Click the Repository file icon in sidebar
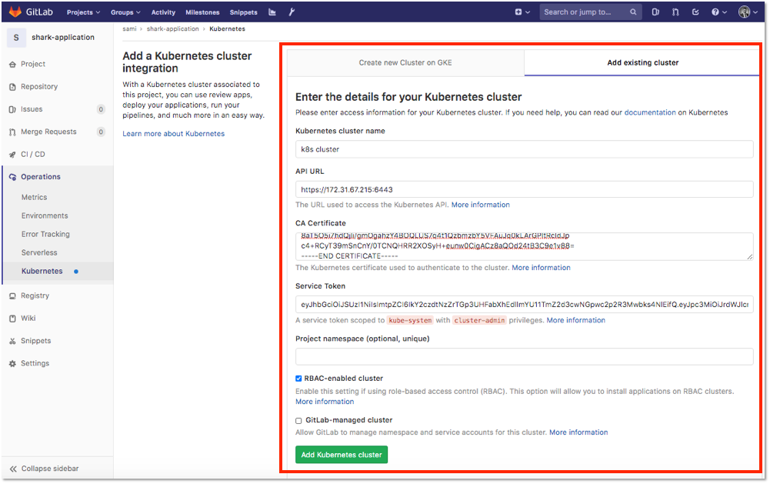Viewport: 770px width, 484px height. pos(12,87)
